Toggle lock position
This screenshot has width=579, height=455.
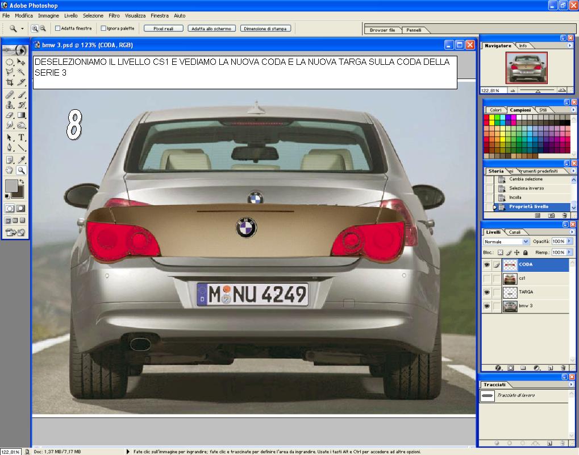click(x=517, y=253)
